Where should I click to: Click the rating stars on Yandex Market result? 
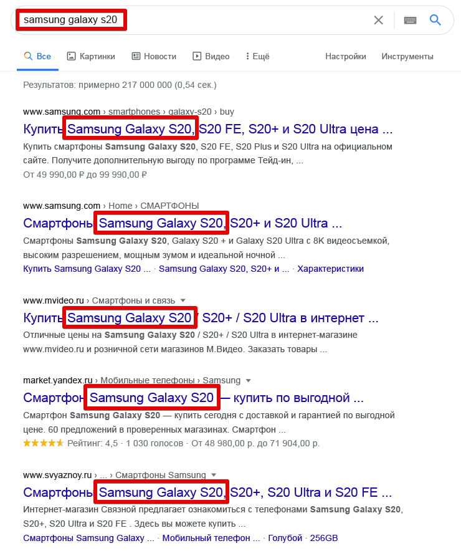(43, 443)
